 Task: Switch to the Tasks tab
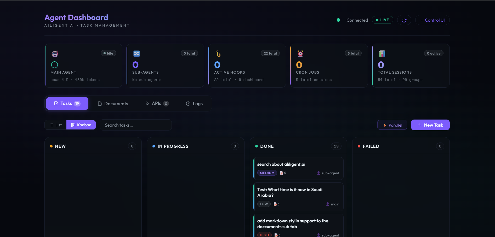(x=67, y=103)
